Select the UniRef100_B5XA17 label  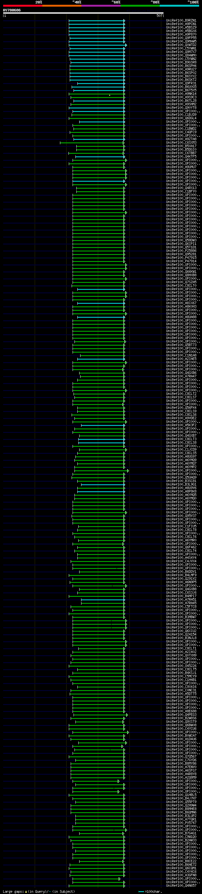[181, 146]
